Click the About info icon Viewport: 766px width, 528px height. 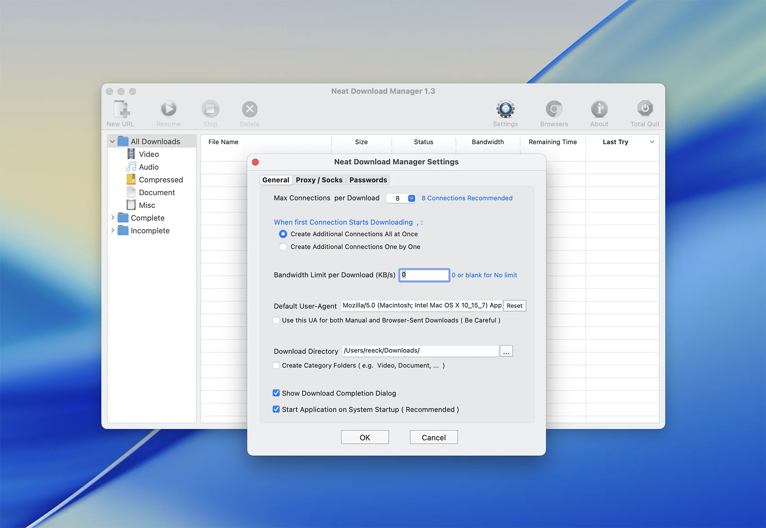[599, 109]
